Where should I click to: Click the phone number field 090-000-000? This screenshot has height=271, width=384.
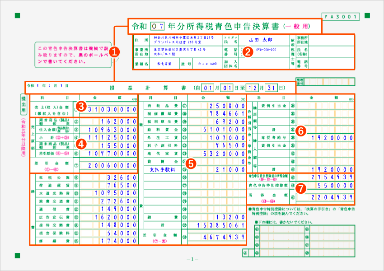[x=266, y=50]
